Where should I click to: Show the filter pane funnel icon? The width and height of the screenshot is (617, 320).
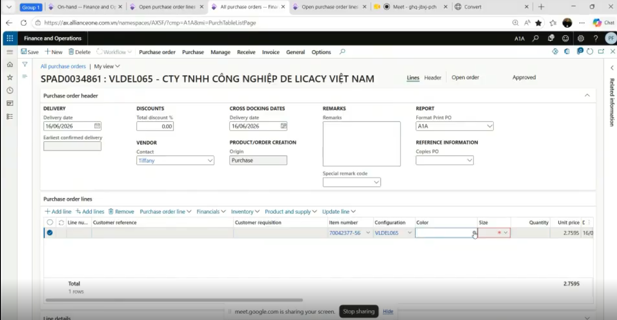25,64
